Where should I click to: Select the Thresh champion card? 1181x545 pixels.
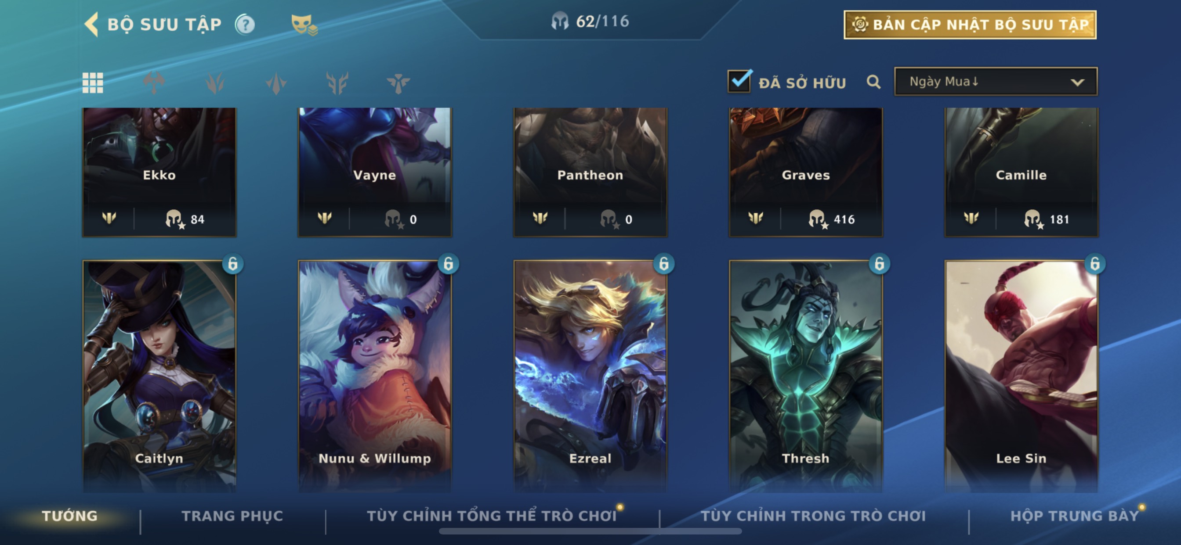[x=805, y=376]
